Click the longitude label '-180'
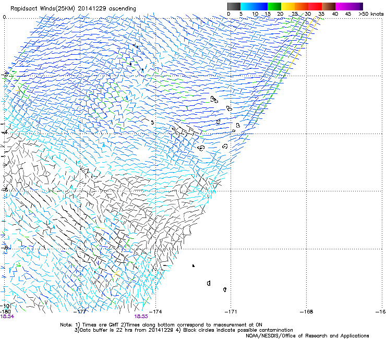This screenshot has width=386, height=339. (x=5, y=311)
